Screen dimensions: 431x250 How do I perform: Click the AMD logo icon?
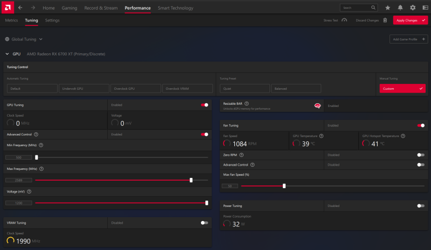[x=8, y=8]
